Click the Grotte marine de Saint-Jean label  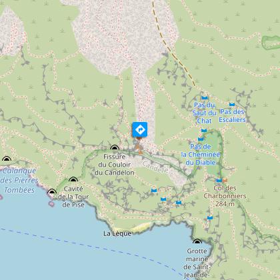point(197,264)
